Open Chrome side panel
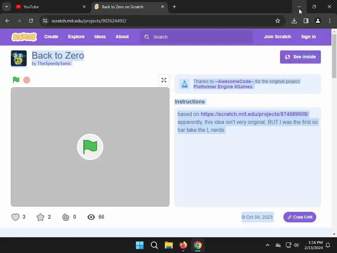The width and height of the screenshot is (337, 253). [x=306, y=21]
